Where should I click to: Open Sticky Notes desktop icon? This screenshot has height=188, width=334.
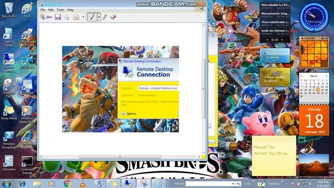click(x=9, y=113)
